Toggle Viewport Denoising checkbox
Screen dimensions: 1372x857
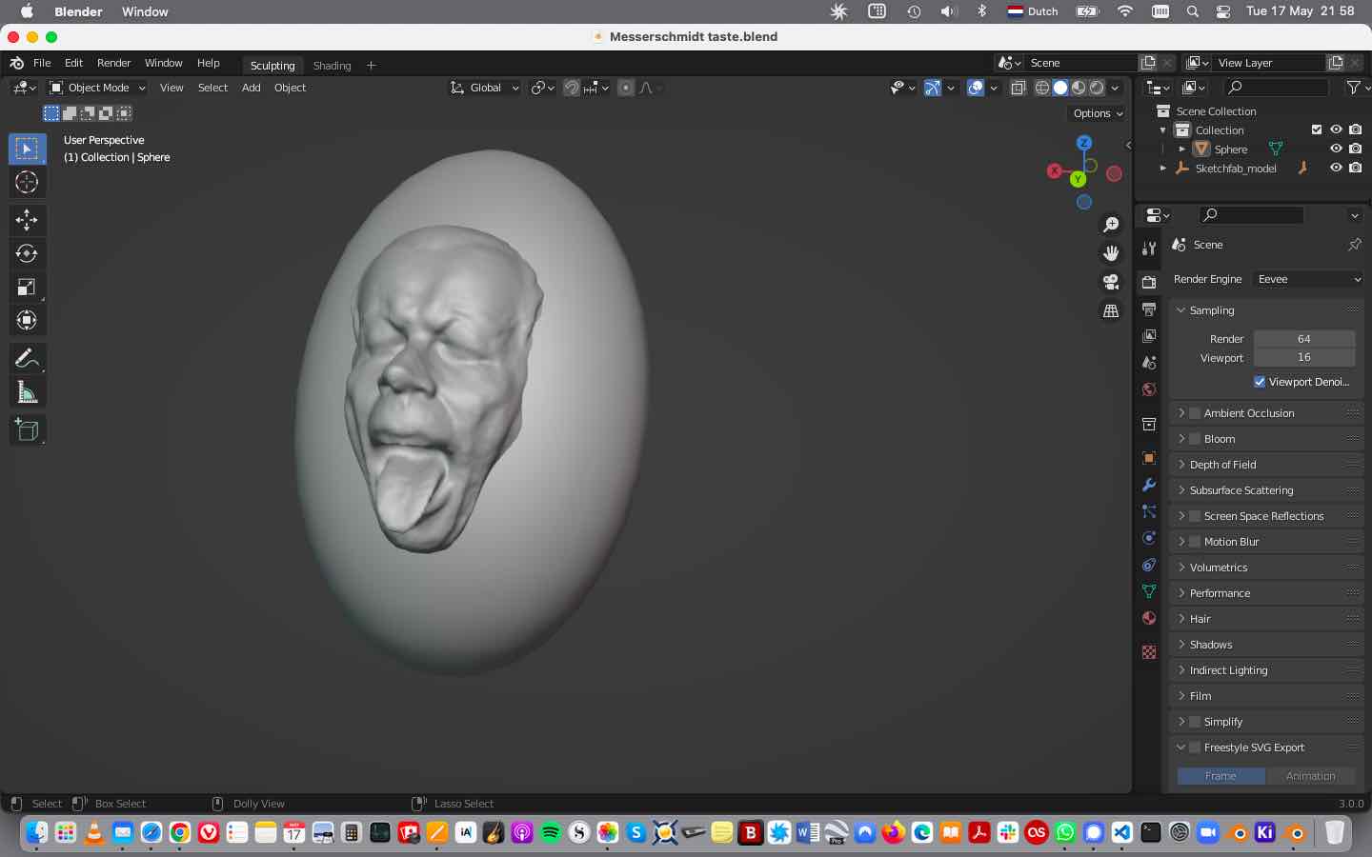coord(1260,382)
